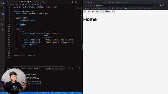The image size is (168, 94).
Task: Click the EffectHook.js breadcrumb segment
Action: tap(25, 5)
